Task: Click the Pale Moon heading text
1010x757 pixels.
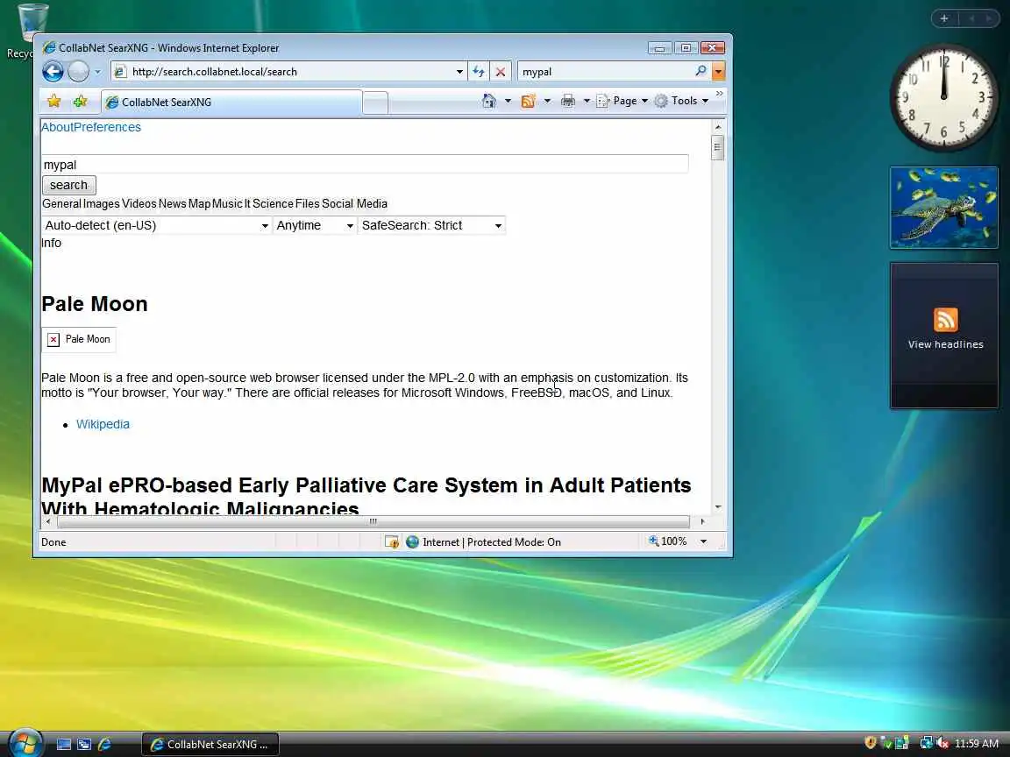Action: (95, 304)
